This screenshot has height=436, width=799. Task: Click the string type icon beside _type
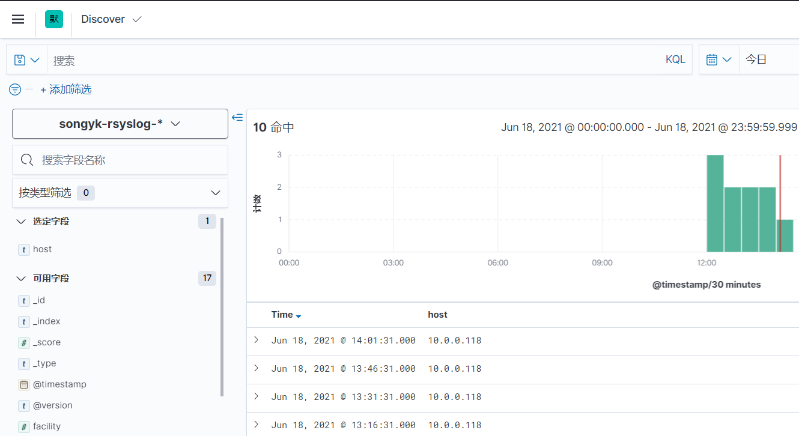coord(24,364)
